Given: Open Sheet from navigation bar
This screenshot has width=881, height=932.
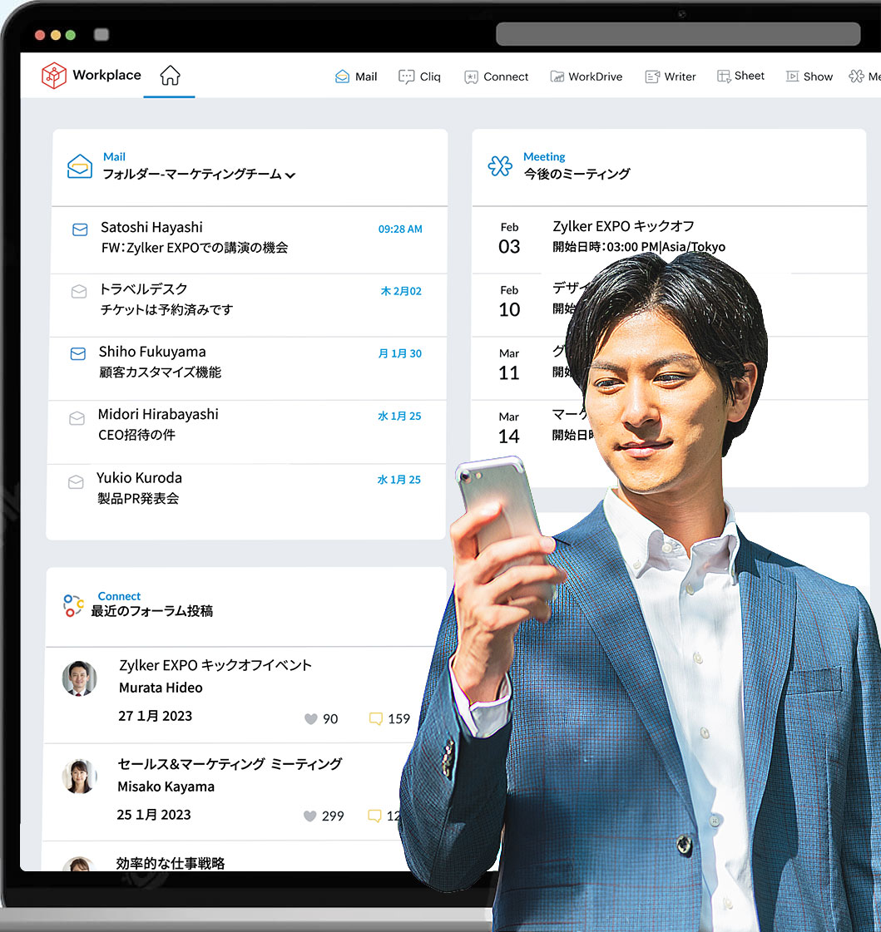Looking at the screenshot, I should tap(740, 76).
